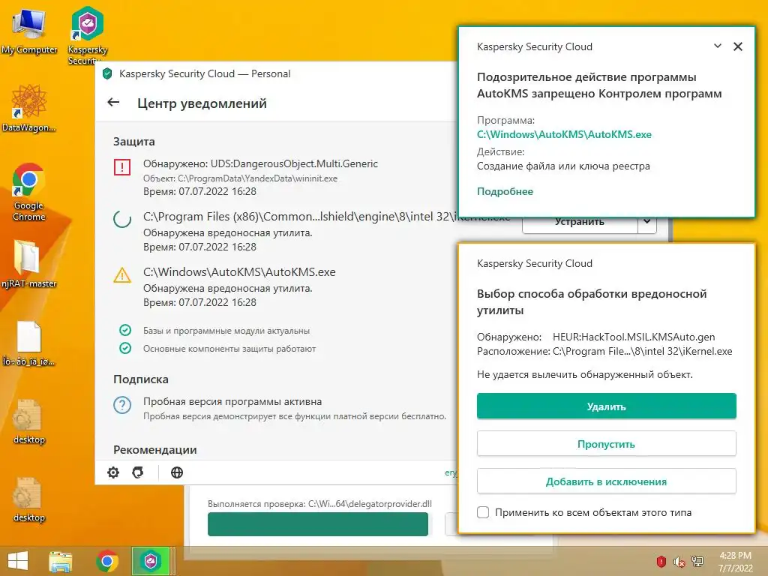Click muted volume icon in system tray

pos(679,562)
